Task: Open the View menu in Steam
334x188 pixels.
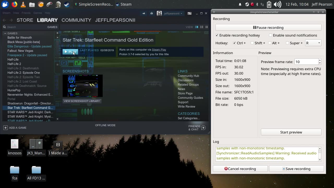Action: [16, 13]
